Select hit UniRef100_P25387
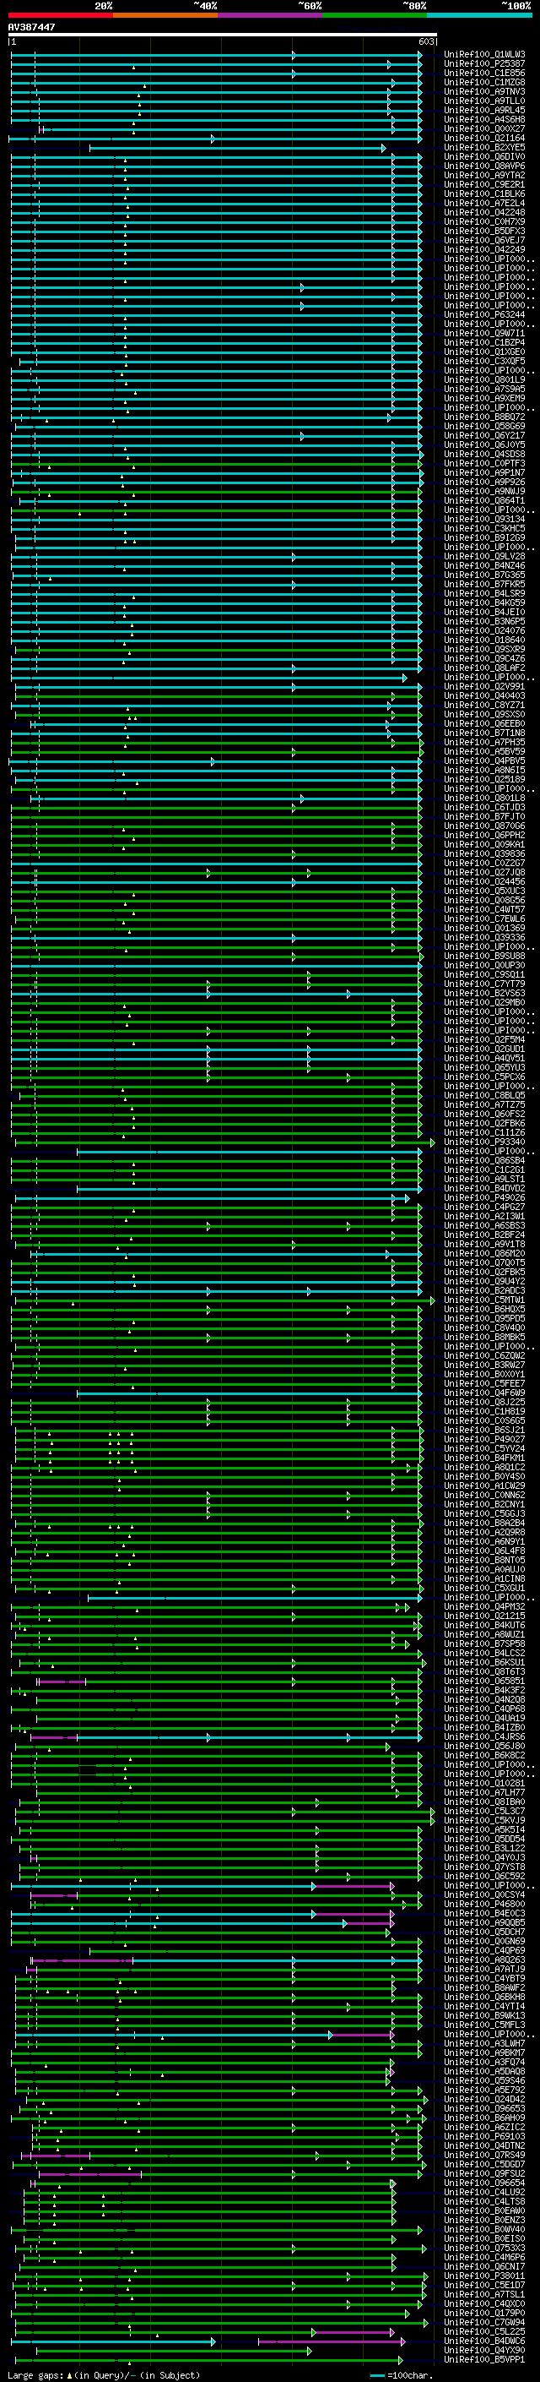540x2382 pixels. (x=484, y=64)
